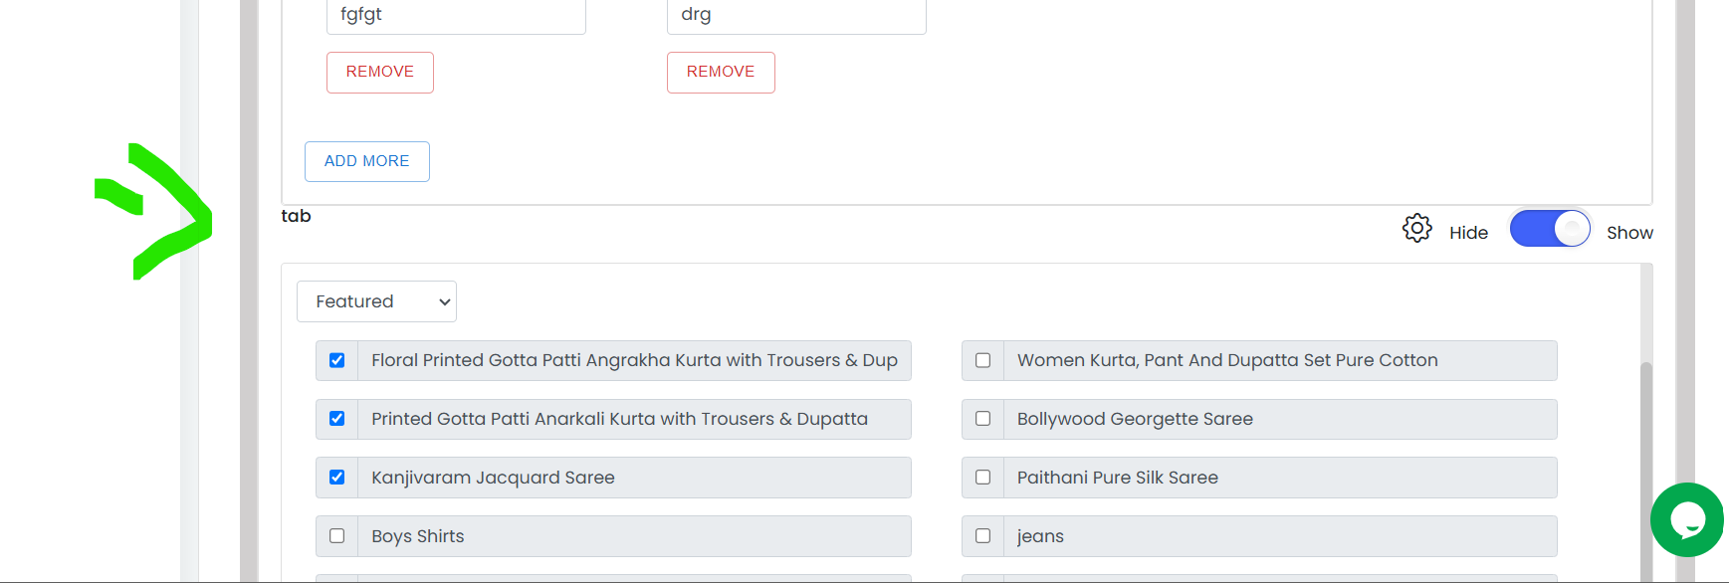Open the green chat bubble widget

click(1687, 519)
